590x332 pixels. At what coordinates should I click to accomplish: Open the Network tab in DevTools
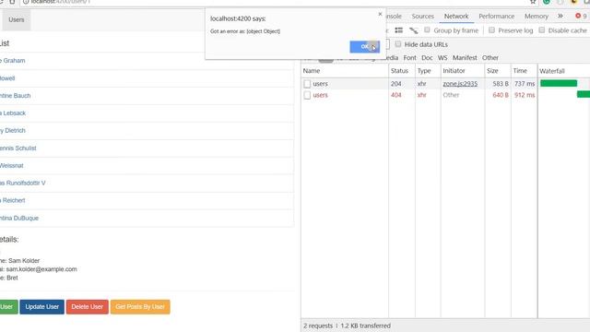[x=456, y=17]
